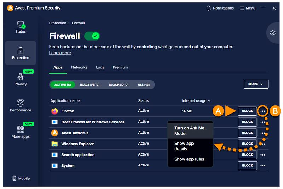Click the System app icon
The width and height of the screenshot is (283, 189).
tap(54, 166)
